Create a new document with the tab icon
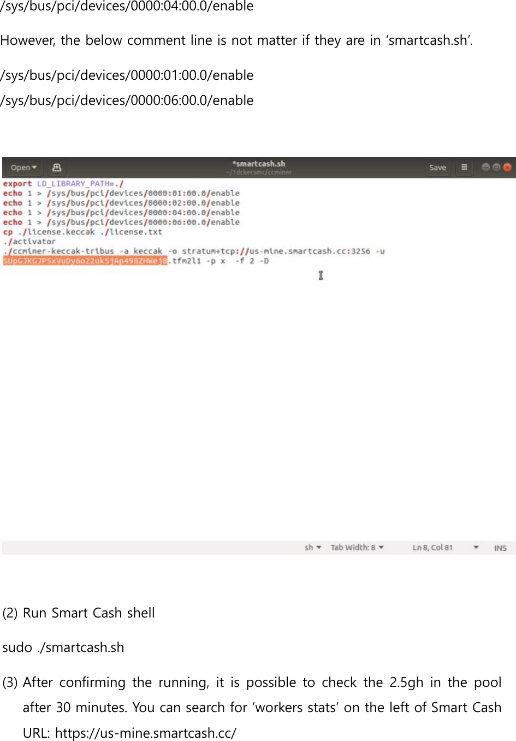 (x=57, y=168)
